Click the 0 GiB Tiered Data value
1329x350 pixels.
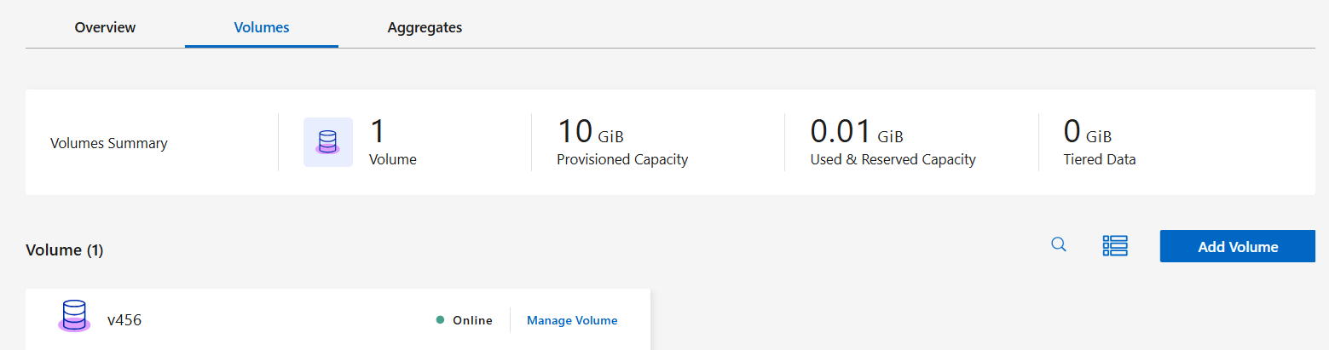[1087, 133]
